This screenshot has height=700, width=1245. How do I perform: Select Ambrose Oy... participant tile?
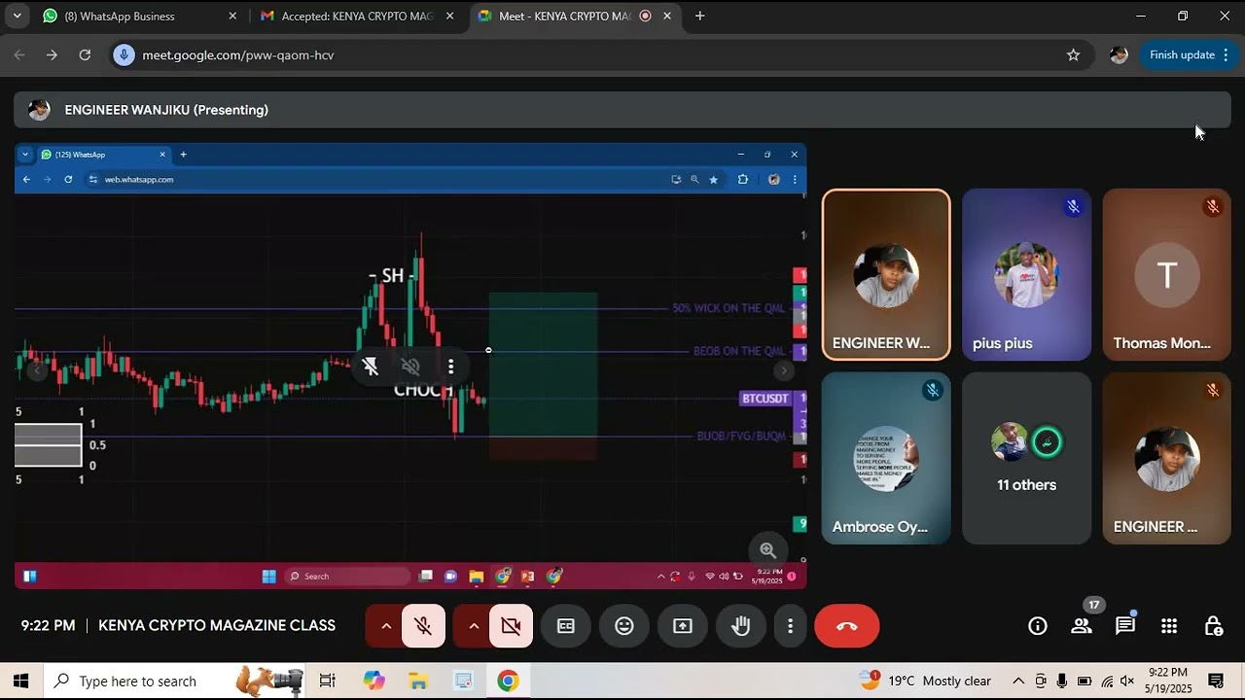point(886,458)
